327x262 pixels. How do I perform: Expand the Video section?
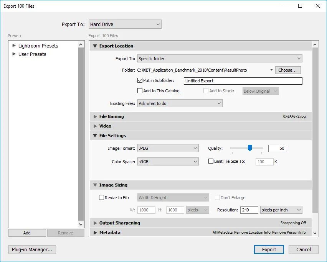coord(95,126)
